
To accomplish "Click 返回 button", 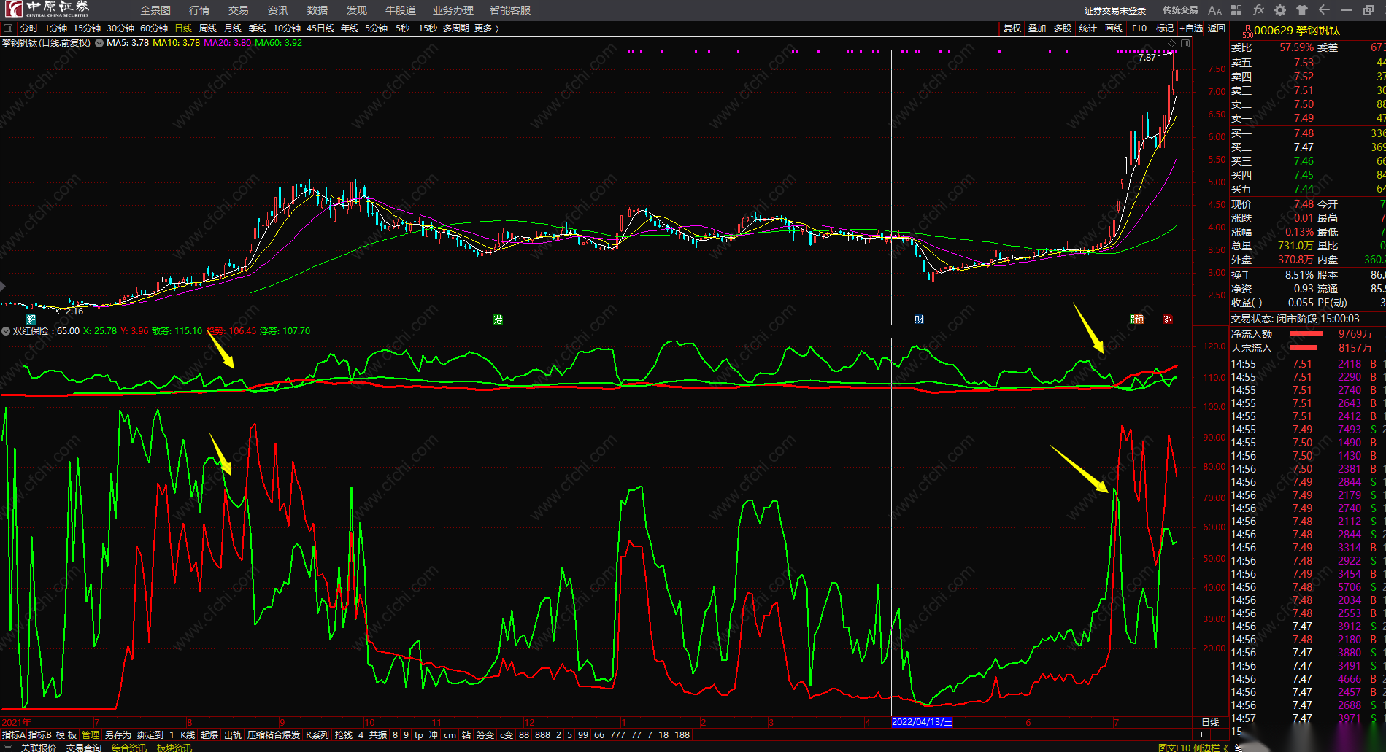I will pyautogui.click(x=1217, y=28).
